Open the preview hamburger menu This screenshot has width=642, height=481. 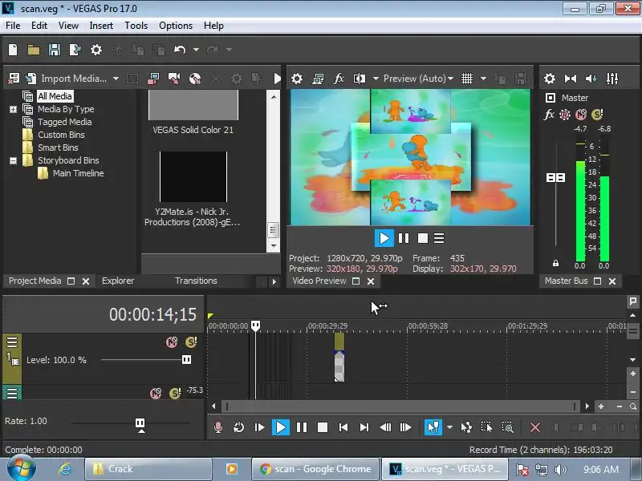point(439,238)
